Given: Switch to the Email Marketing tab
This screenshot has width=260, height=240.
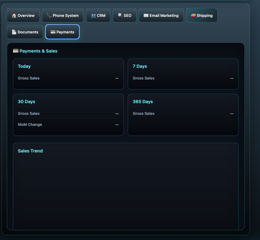Looking at the screenshot, I should tap(161, 16).
